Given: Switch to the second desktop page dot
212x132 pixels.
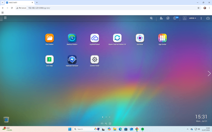Looking at the screenshot, I should [x=106, y=117].
